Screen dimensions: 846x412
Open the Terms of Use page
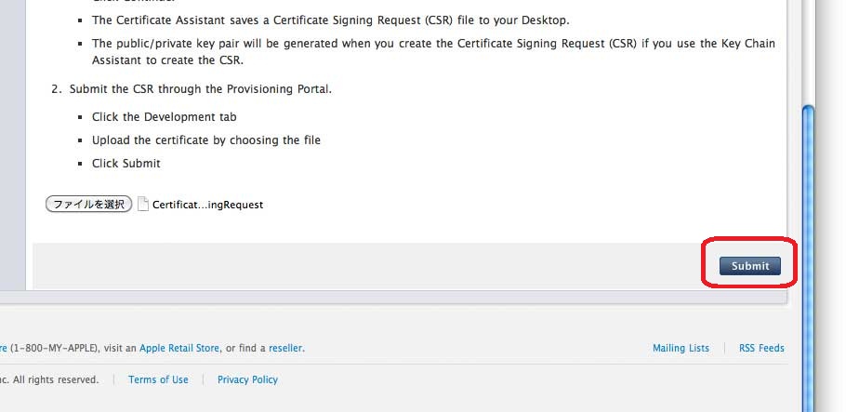coord(158,379)
